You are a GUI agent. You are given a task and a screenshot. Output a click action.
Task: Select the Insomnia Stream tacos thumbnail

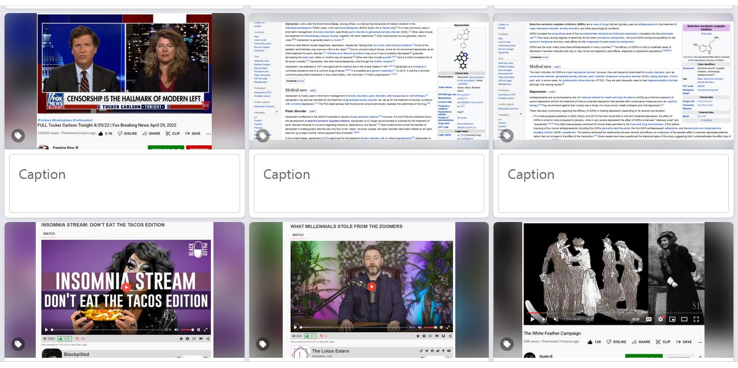point(124,290)
